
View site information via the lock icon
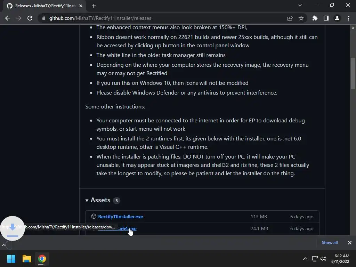[x=43, y=18]
